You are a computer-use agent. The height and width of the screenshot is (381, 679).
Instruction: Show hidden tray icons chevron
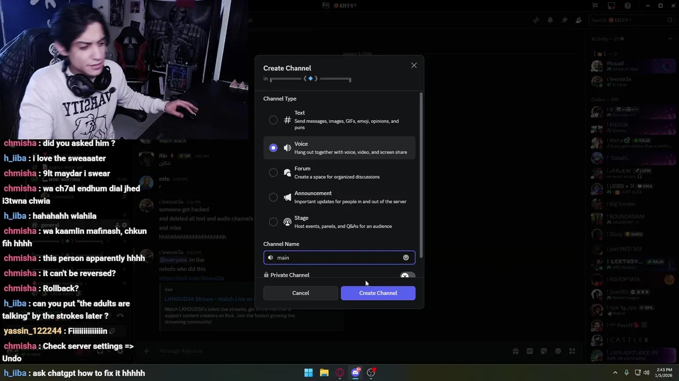point(615,373)
